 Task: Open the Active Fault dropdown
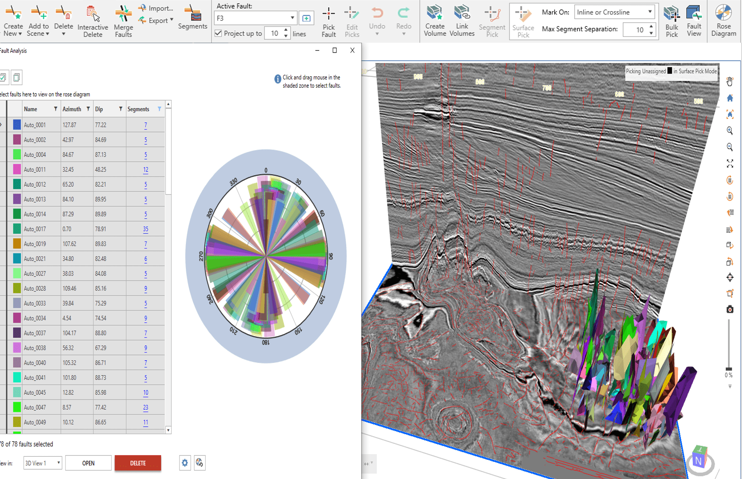tap(292, 18)
